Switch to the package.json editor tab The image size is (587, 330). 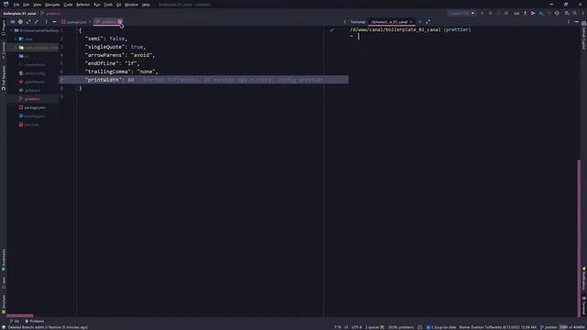tap(76, 22)
